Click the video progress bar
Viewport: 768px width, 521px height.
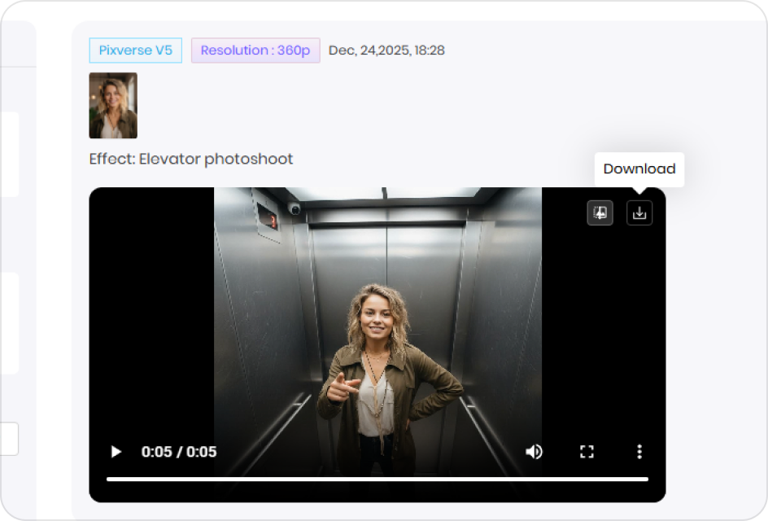(377, 479)
